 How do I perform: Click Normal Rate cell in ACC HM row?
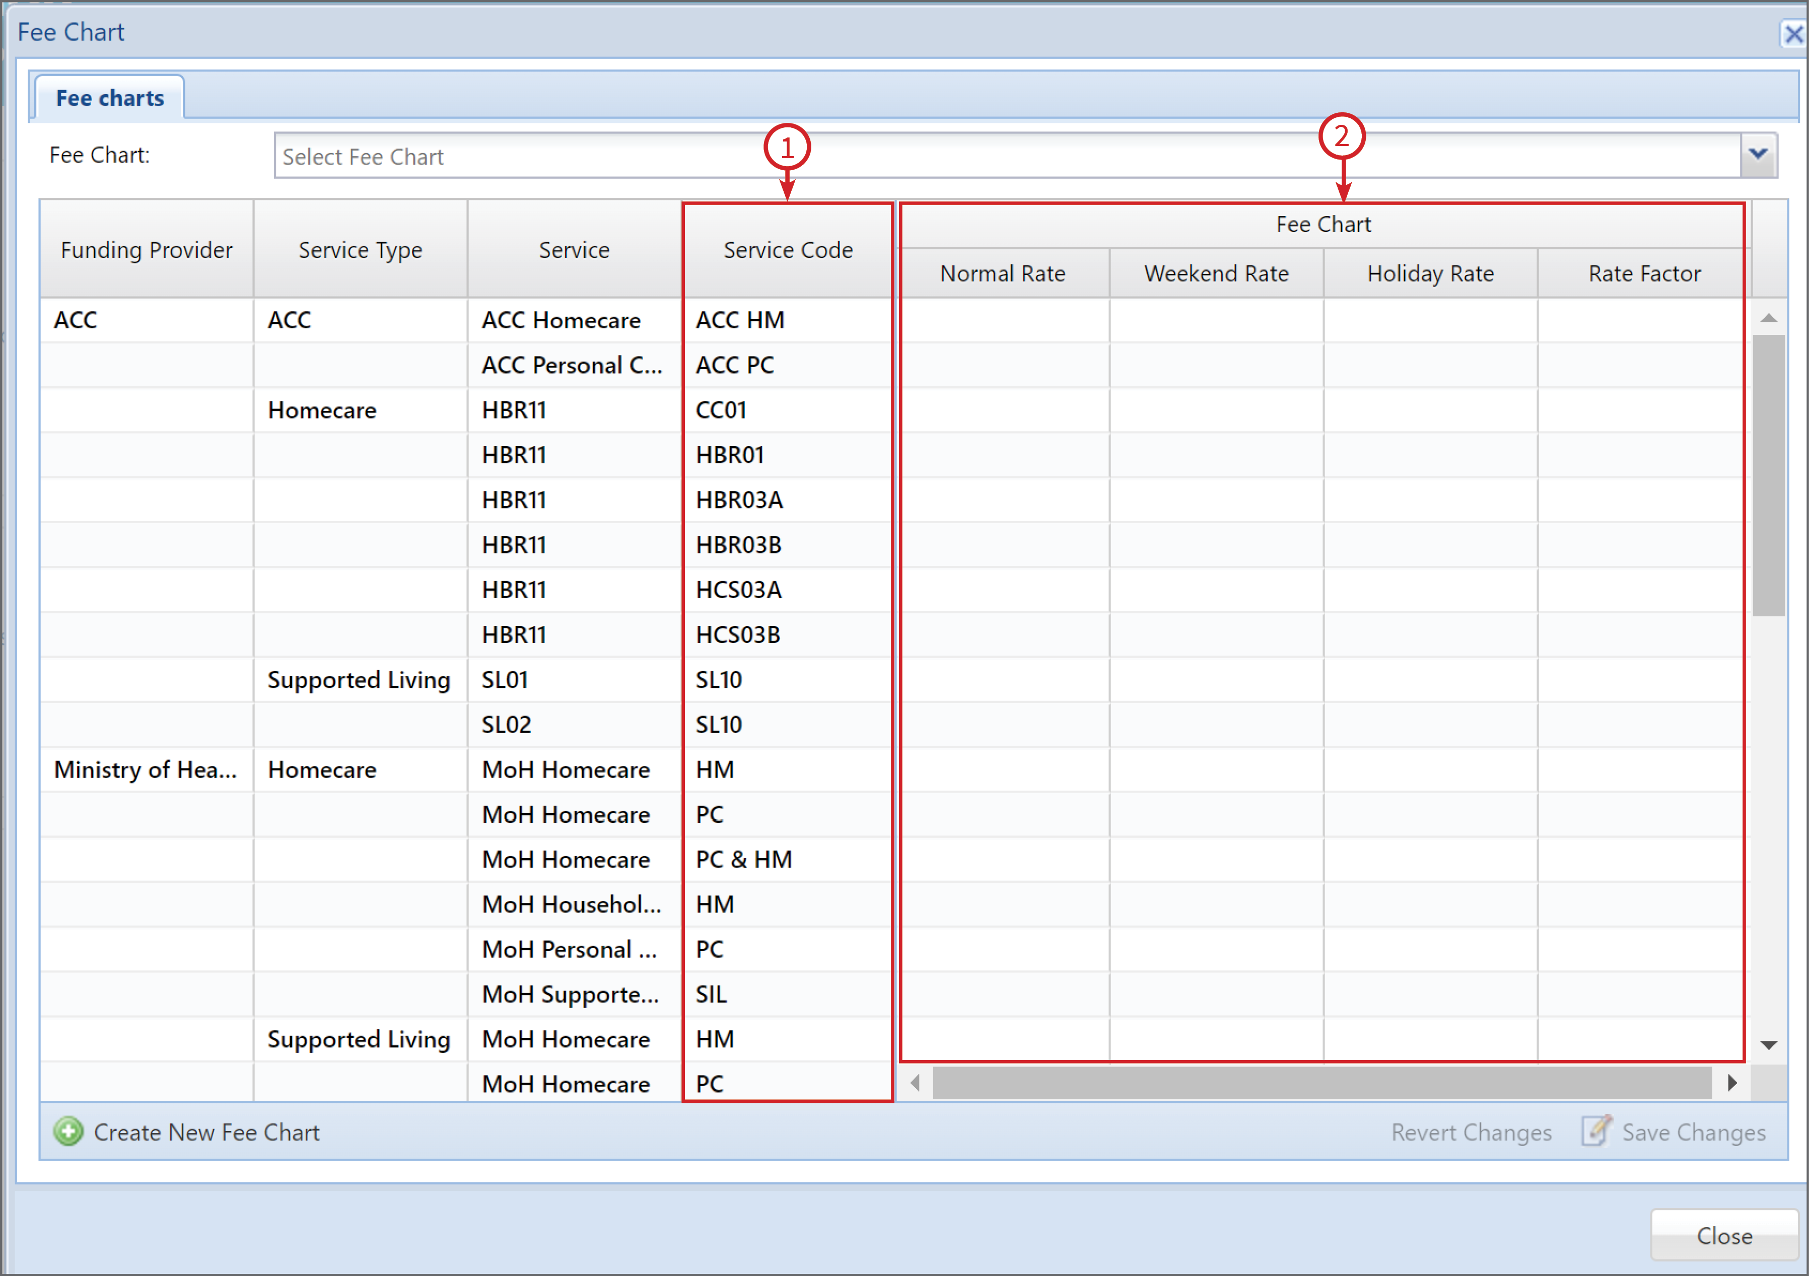point(1003,320)
